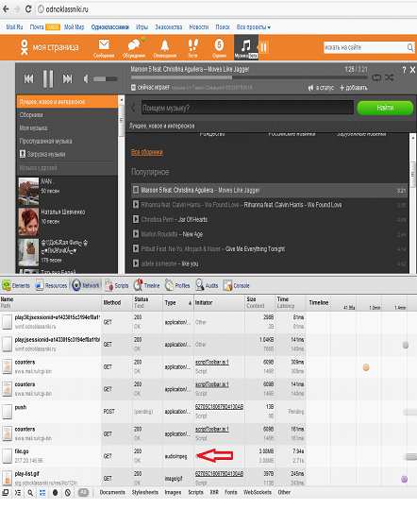The image size is (417, 509).
Task: Pause music with the header pause button
Action: tap(263, 48)
